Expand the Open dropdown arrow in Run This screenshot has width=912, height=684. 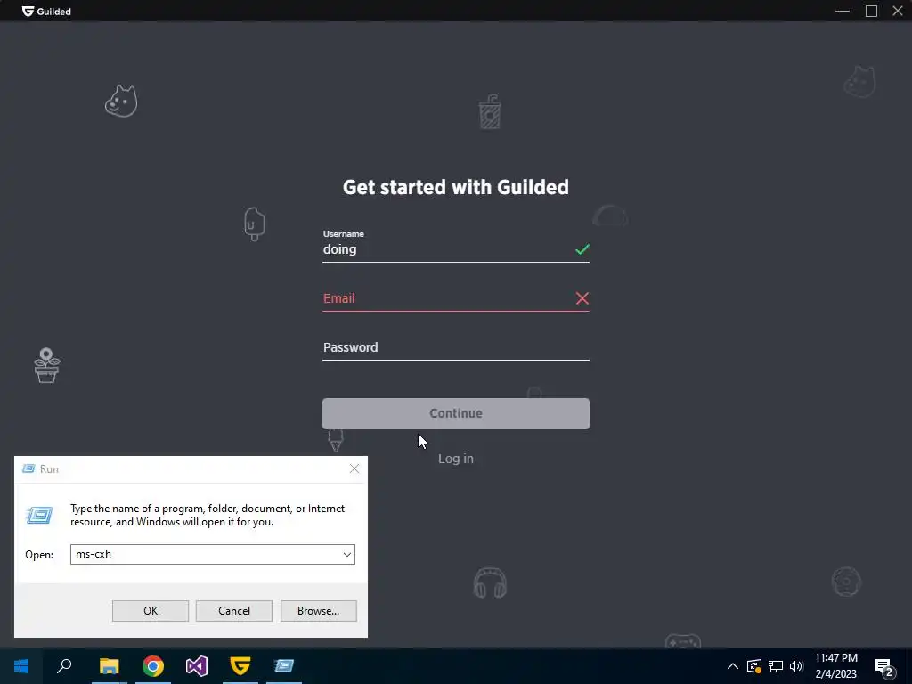347,554
